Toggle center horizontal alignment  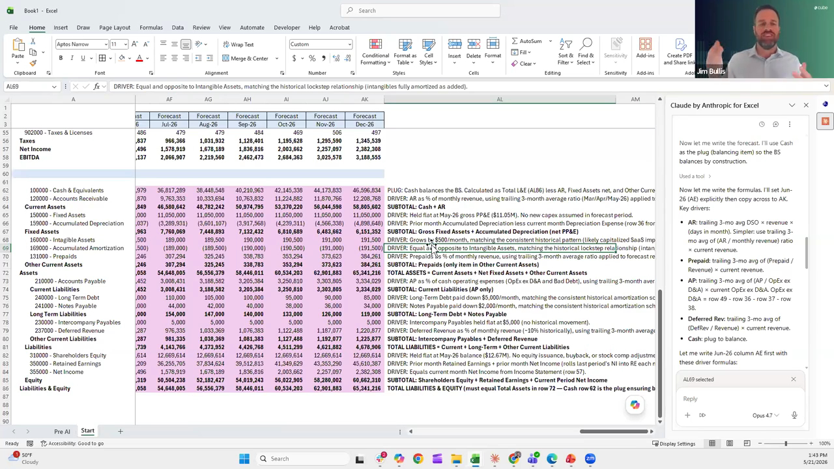(x=175, y=58)
